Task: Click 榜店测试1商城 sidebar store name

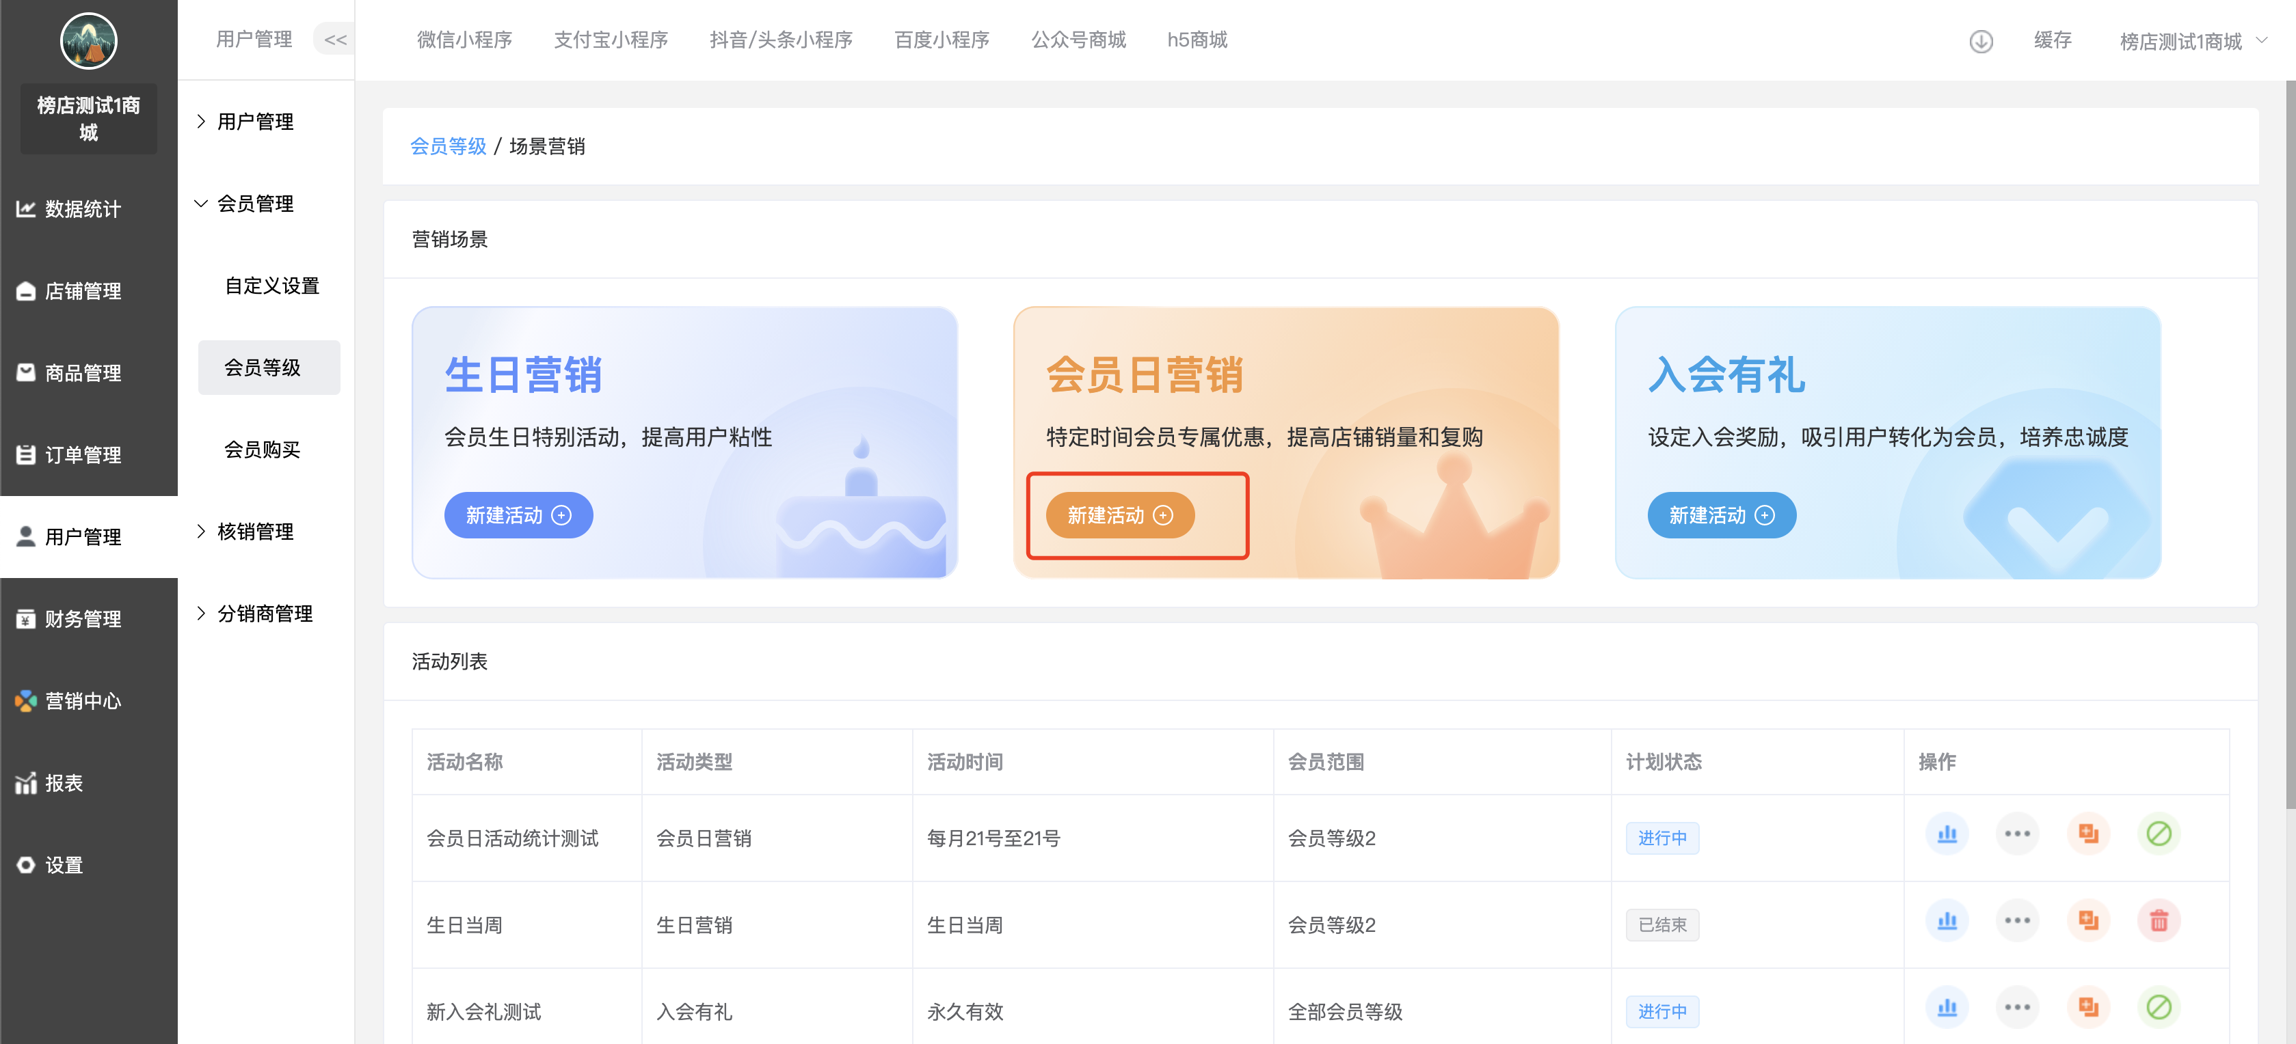Action: [x=88, y=118]
